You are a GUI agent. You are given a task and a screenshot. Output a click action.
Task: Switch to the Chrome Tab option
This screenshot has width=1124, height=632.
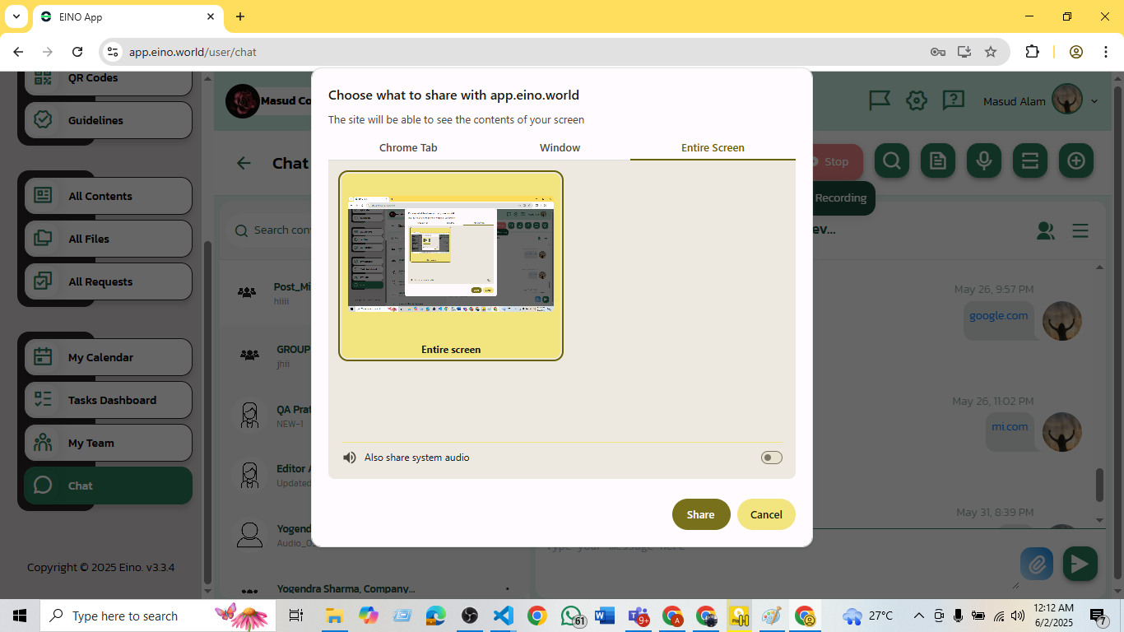(408, 148)
